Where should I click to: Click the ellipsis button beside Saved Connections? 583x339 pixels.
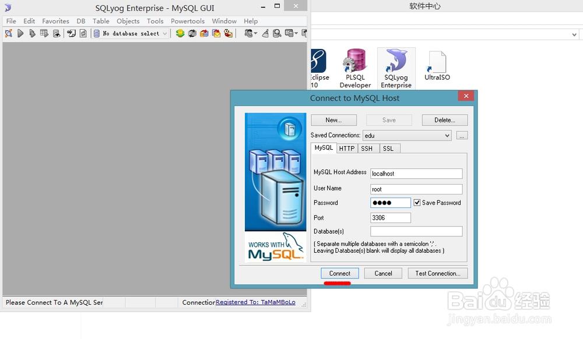[x=462, y=136]
